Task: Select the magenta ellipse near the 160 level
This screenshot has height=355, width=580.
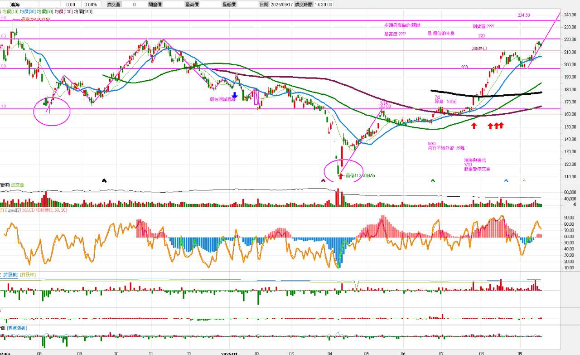Action: pos(53,111)
